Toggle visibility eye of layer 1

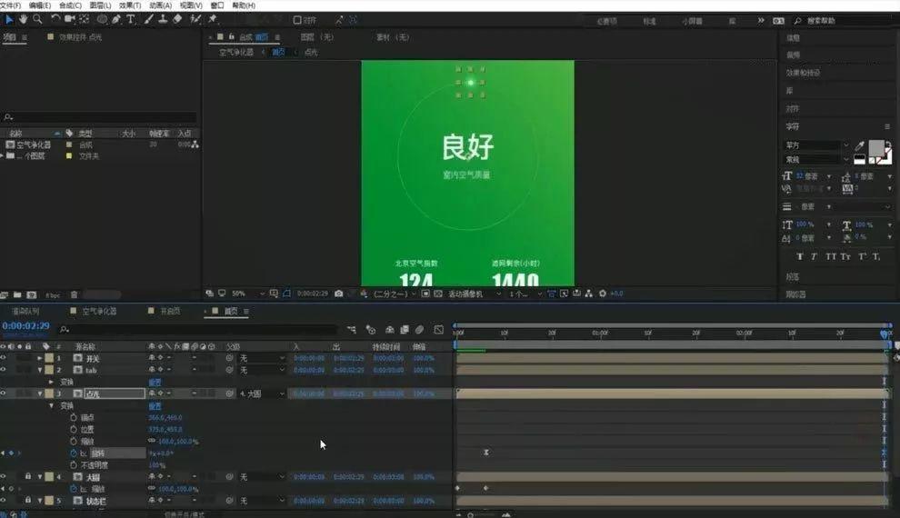tap(4, 358)
